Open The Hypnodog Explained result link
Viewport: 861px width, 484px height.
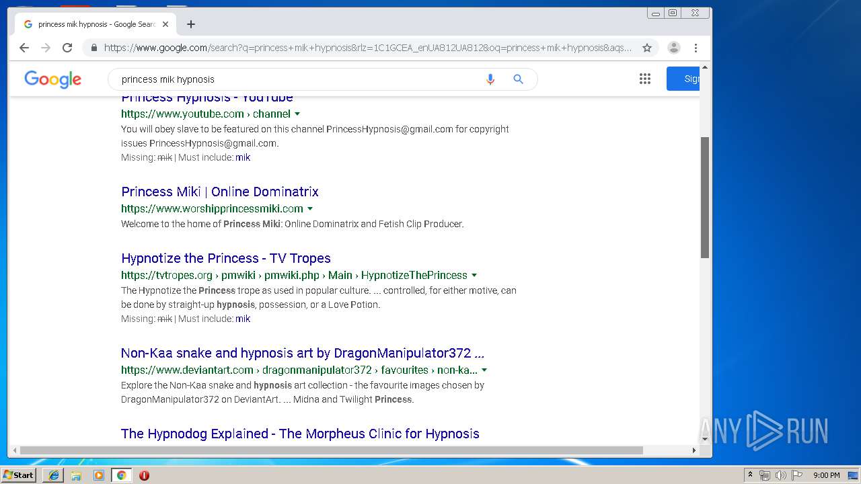pos(300,434)
